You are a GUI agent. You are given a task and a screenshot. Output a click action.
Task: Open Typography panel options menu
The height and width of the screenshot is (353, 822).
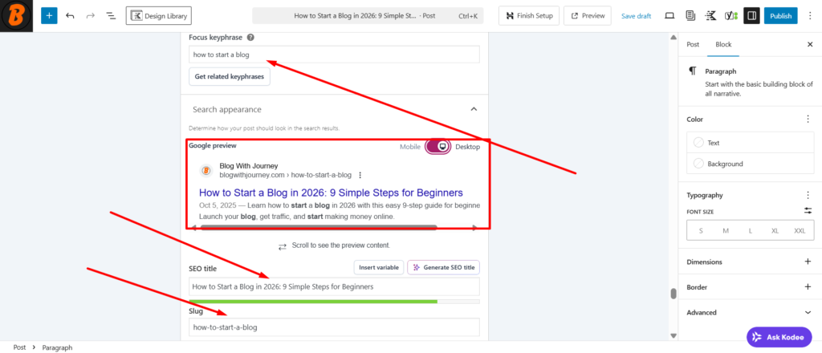coord(808,196)
